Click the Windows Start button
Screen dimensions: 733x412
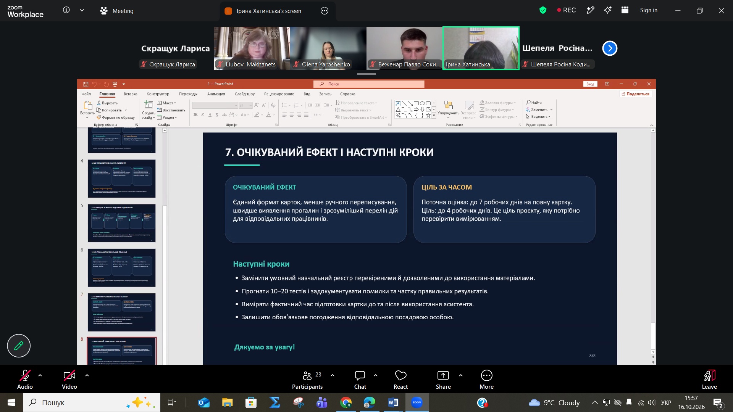tap(11, 402)
